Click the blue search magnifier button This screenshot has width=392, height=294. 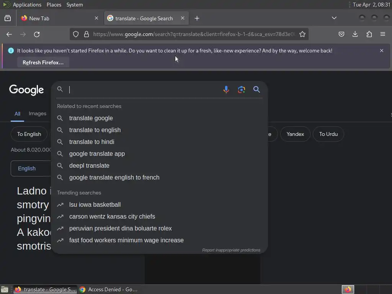[x=256, y=90]
